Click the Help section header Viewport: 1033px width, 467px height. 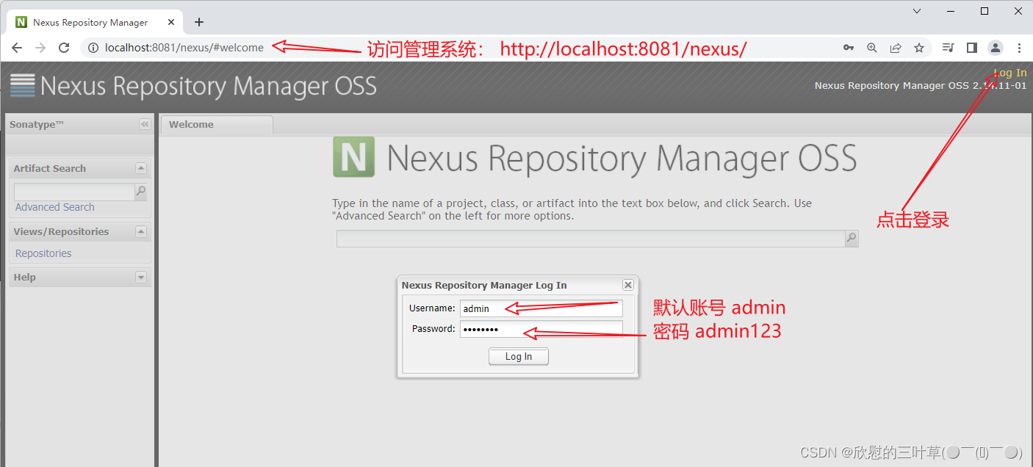(x=79, y=278)
